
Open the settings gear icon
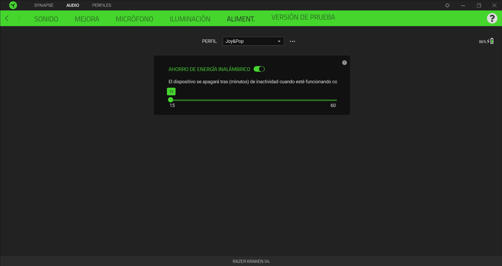click(x=447, y=5)
